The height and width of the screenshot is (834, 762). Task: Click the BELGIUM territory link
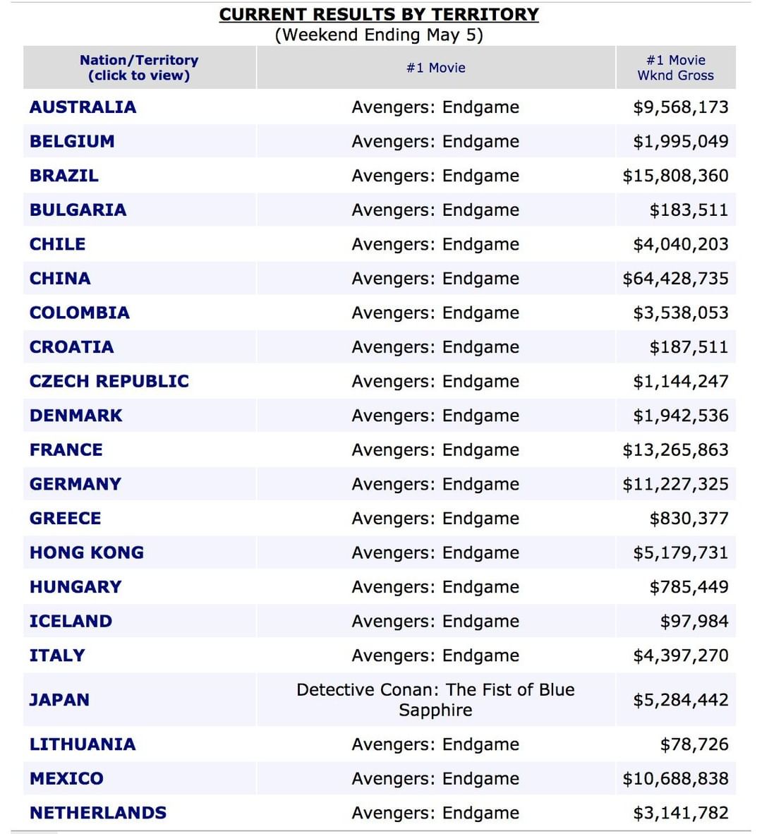point(72,141)
